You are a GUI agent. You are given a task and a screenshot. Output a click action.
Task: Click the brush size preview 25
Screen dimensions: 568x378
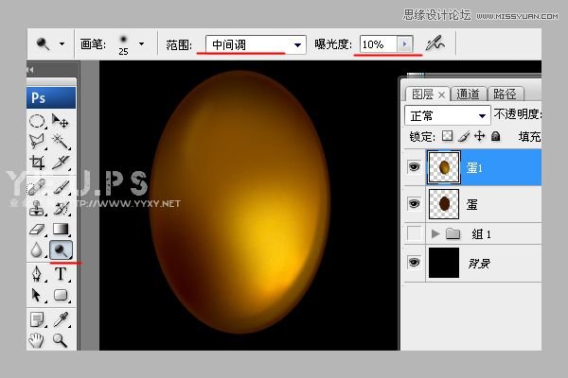tap(123, 45)
